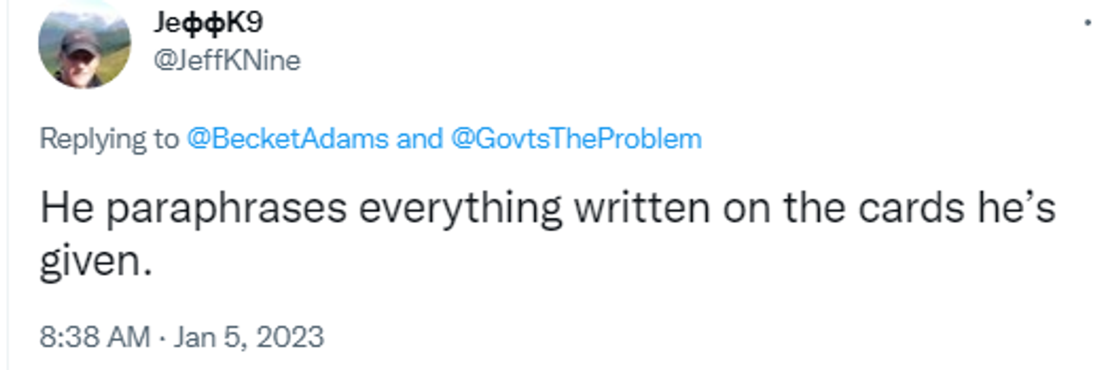Click the dot separator in timestamp
Image resolution: width=1095 pixels, height=370 pixels.
tap(163, 338)
